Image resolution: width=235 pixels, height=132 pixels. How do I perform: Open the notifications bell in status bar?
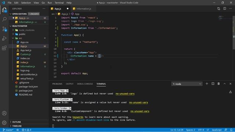click(x=231, y=130)
